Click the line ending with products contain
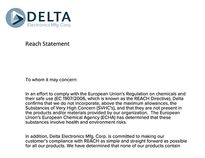 click(x=102, y=146)
